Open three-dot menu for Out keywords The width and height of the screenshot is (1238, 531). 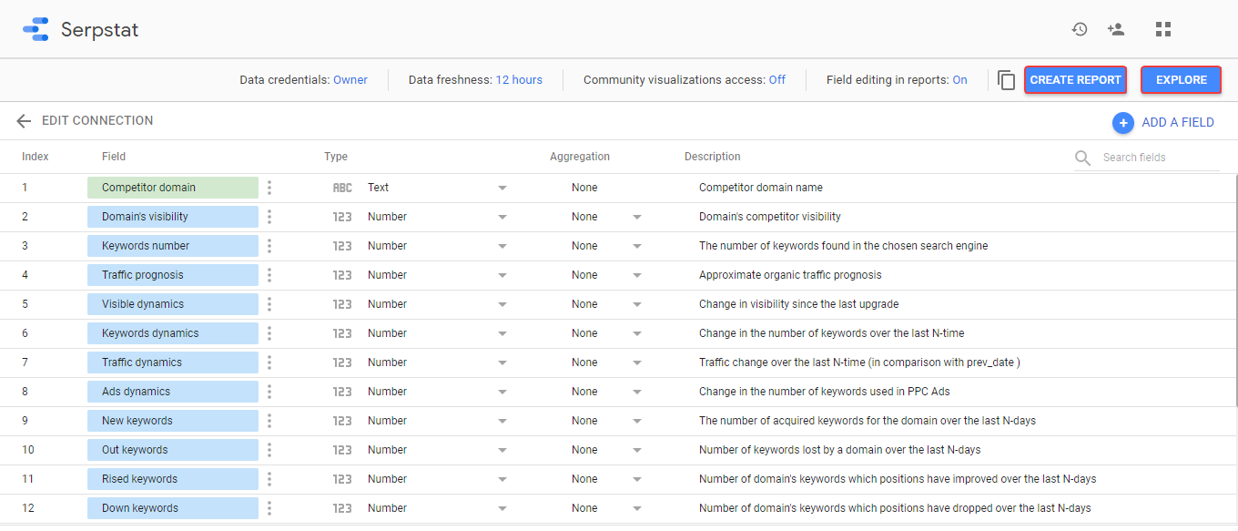tap(269, 450)
